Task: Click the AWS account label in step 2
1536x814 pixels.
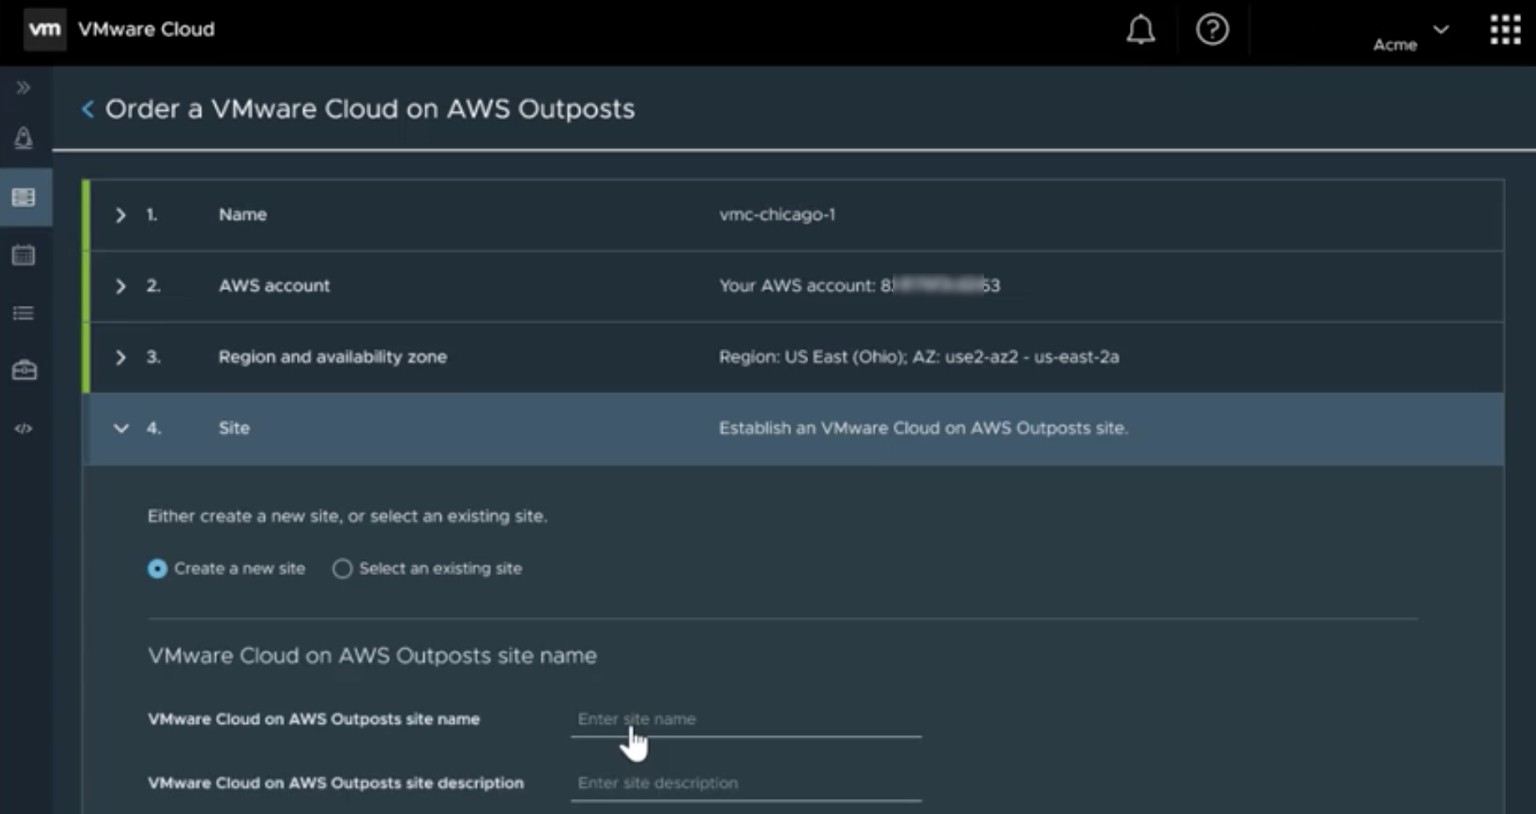Action: point(274,286)
